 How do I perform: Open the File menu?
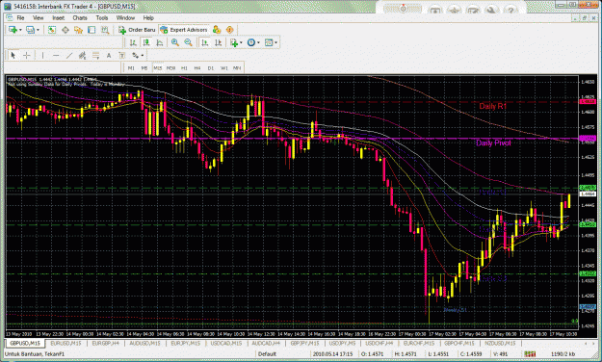click(20, 17)
